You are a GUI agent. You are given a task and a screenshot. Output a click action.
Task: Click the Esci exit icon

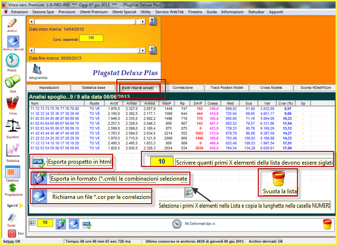click(12, 233)
